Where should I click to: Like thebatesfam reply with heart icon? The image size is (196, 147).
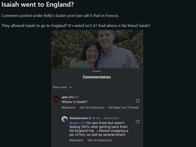[138, 122]
